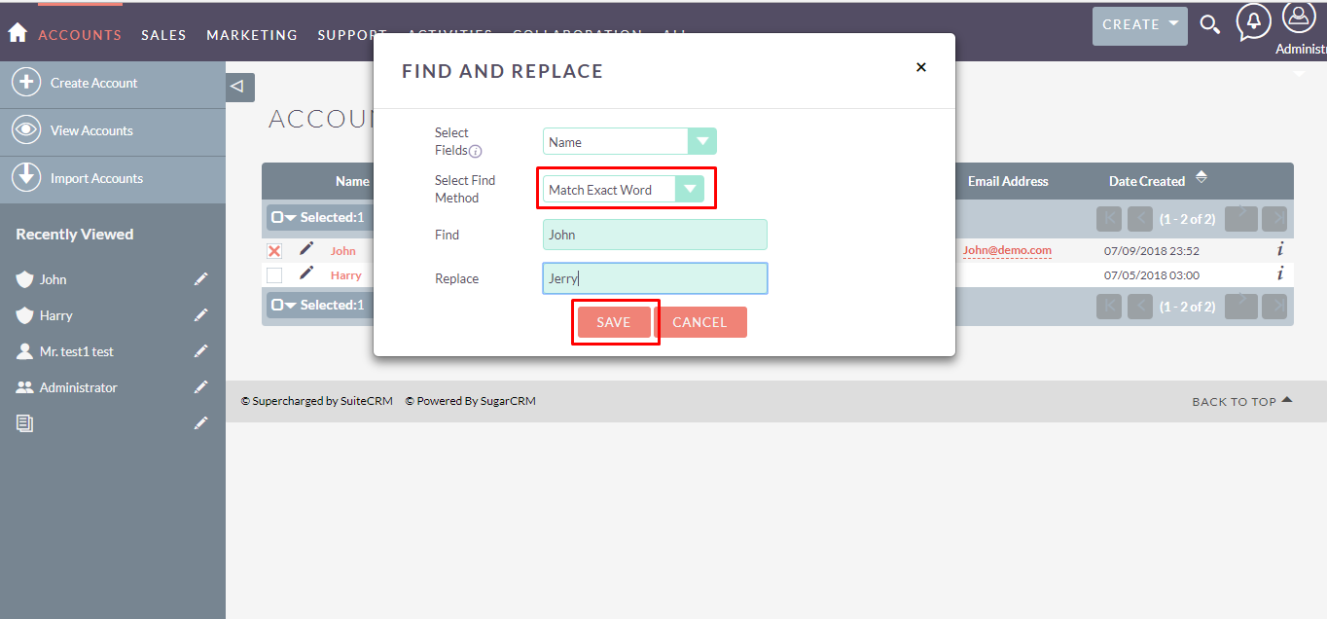The width and height of the screenshot is (1327, 619).
Task: Open the search magnifier in top bar
Action: [x=1209, y=24]
